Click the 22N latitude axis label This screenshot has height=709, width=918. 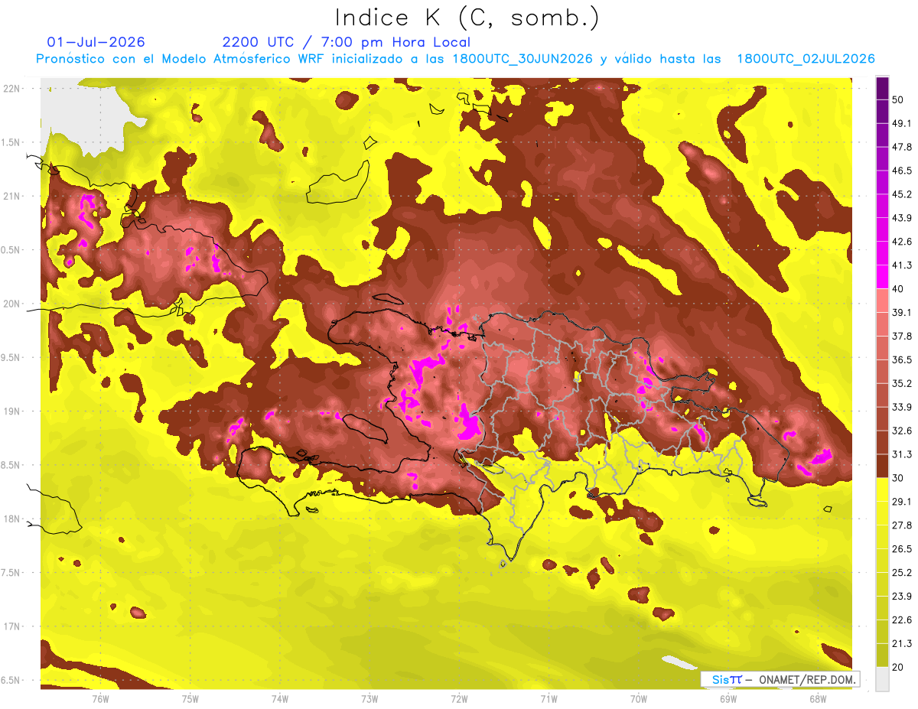coord(11,88)
